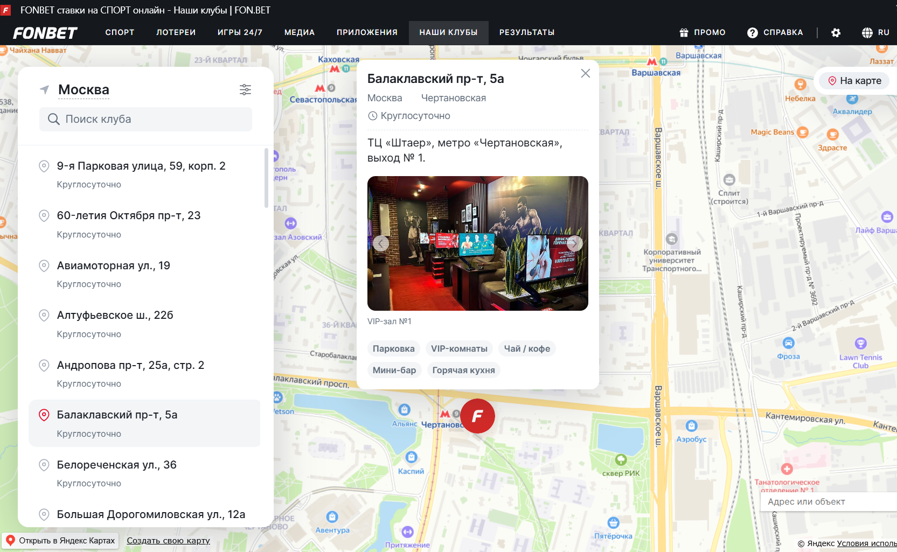Click the FONBET logo
Screen dimensions: 897x552
tap(45, 33)
